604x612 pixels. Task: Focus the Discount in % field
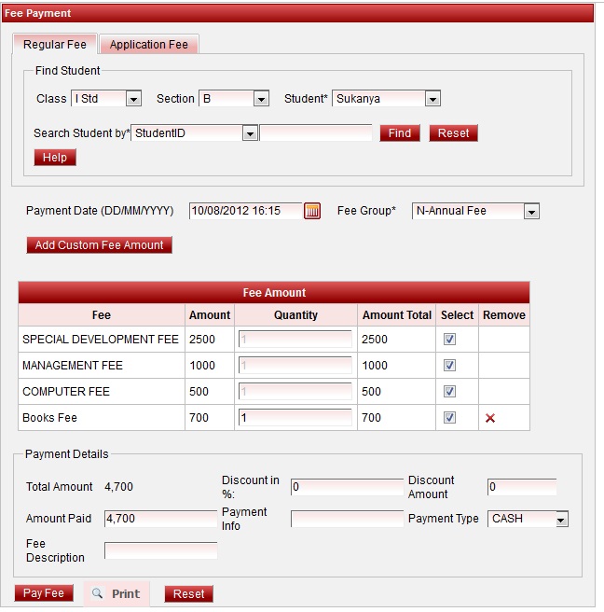[x=347, y=486]
